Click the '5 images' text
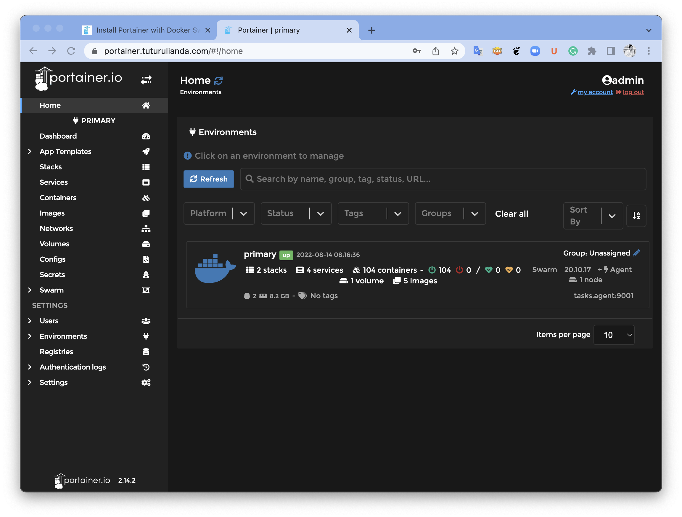Image resolution: width=682 pixels, height=517 pixels. (x=420, y=281)
